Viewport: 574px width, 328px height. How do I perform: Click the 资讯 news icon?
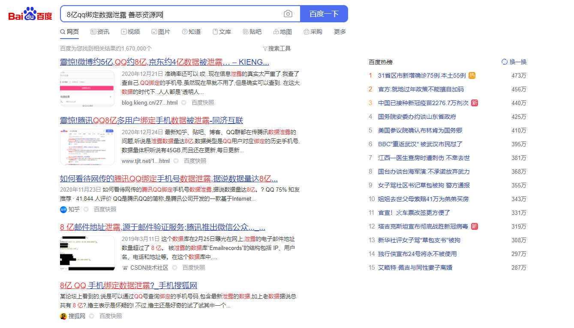click(93, 31)
